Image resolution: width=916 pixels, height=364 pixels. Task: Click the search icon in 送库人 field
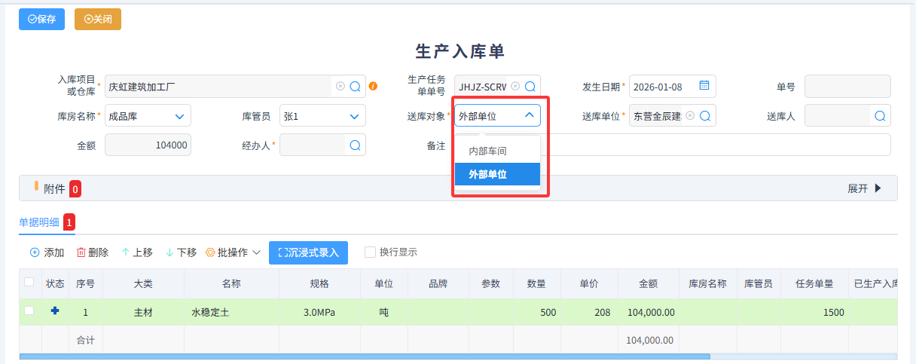pos(880,116)
